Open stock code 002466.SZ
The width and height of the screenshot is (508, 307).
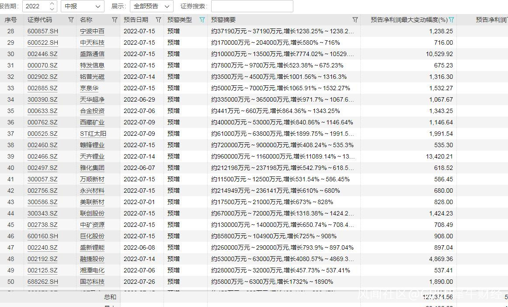click(42, 156)
